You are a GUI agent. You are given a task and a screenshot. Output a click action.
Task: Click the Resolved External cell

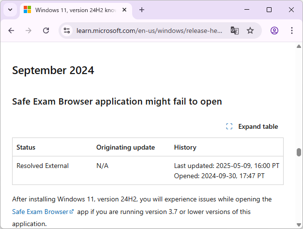43,166
